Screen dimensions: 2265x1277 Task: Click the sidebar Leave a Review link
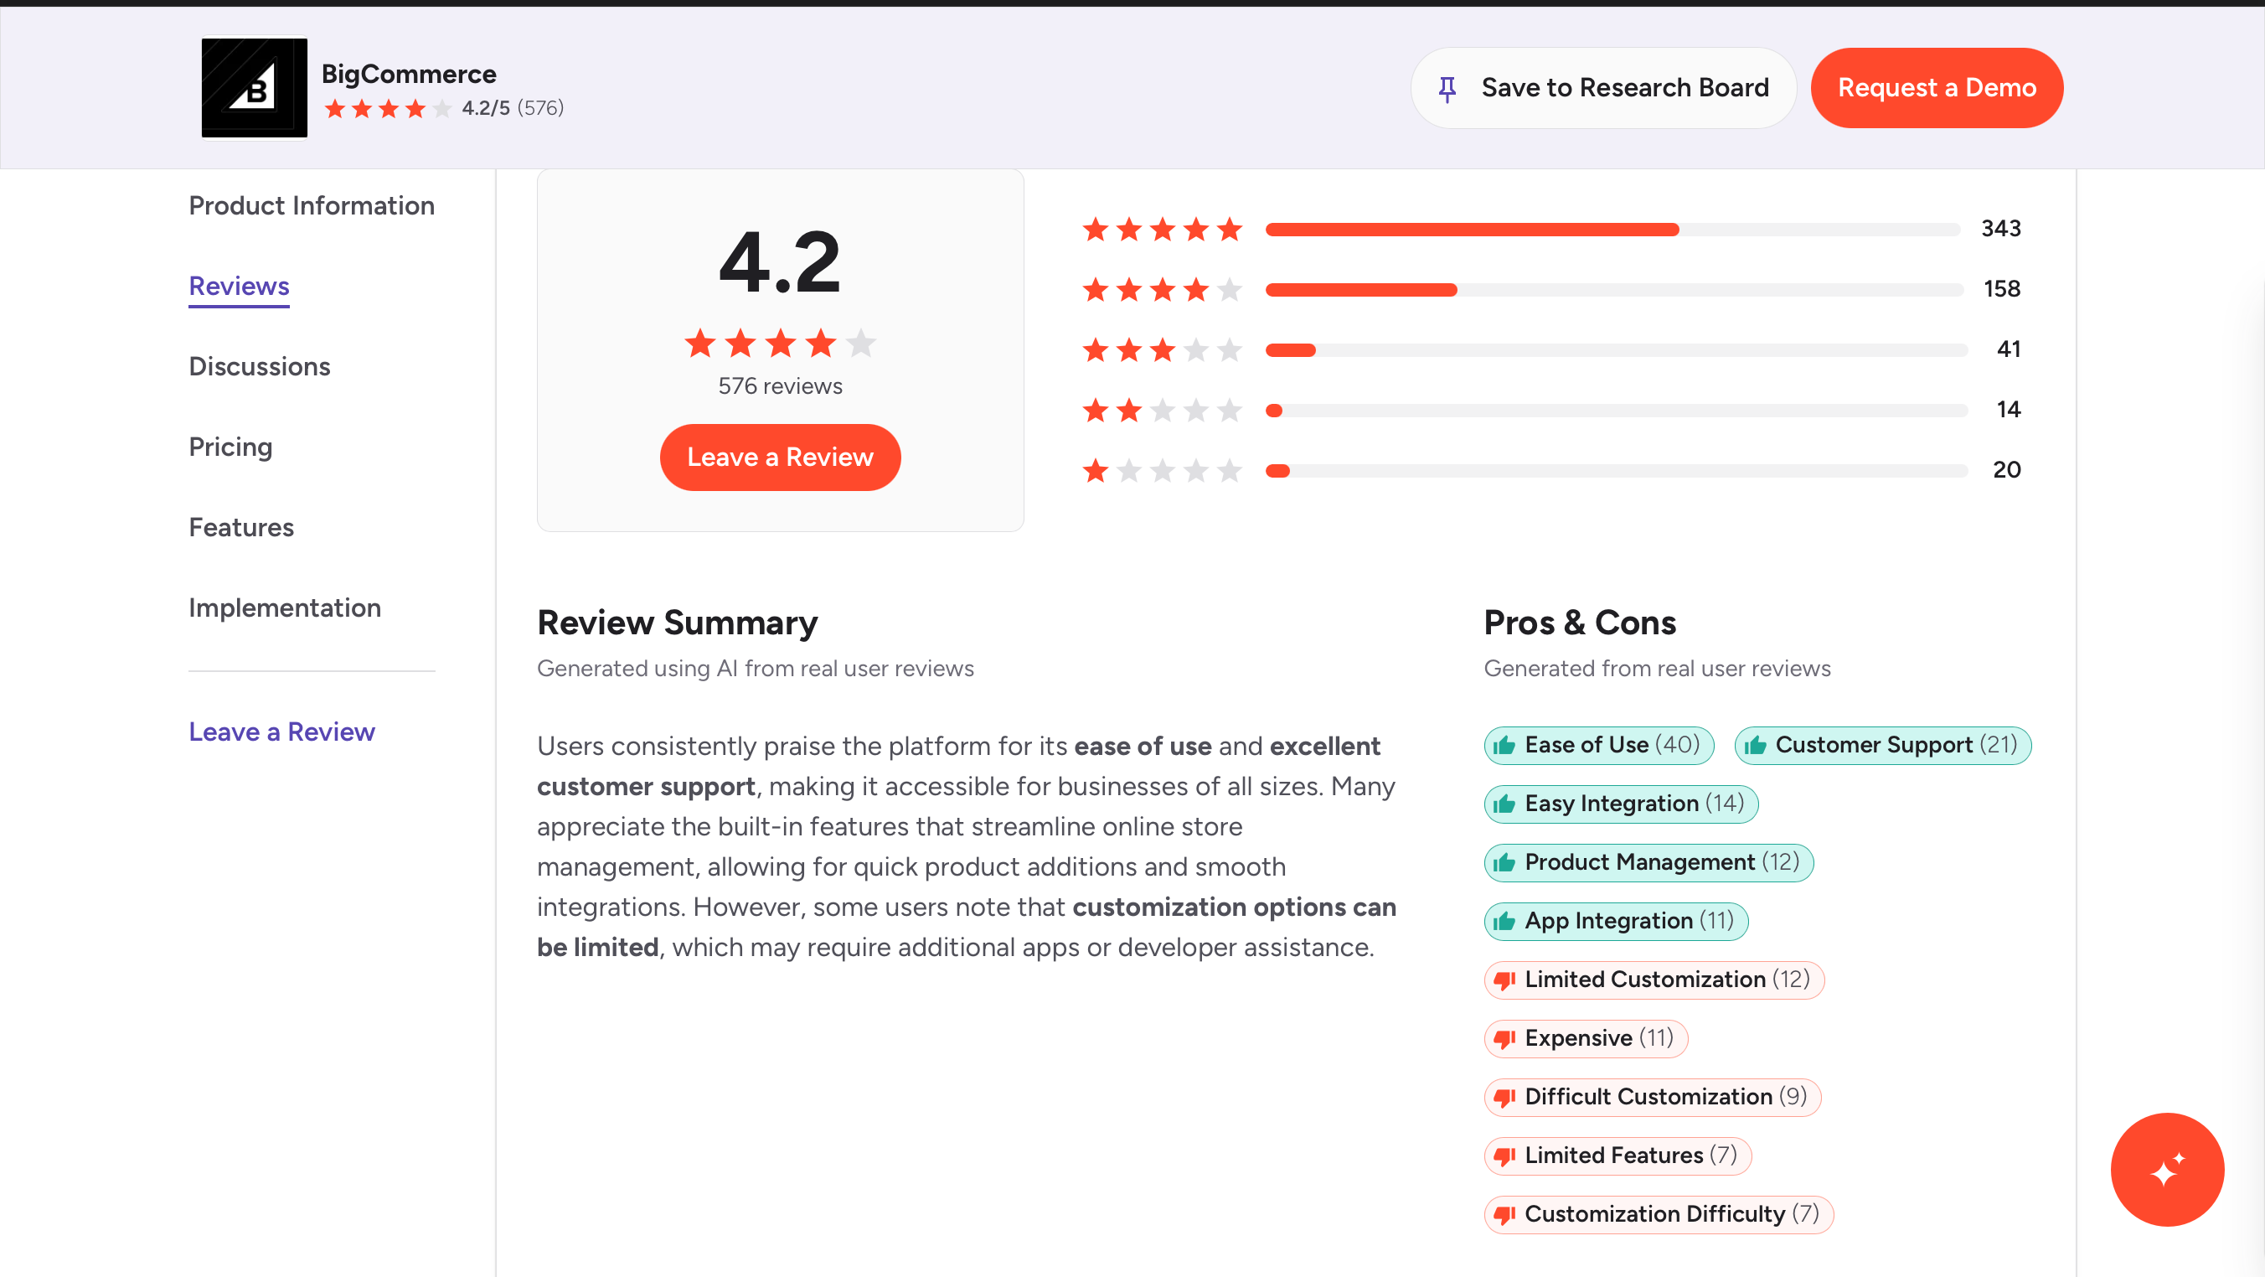(281, 732)
